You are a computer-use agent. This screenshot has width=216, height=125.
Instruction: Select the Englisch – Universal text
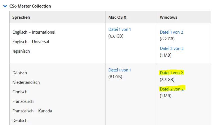[x=31, y=42]
